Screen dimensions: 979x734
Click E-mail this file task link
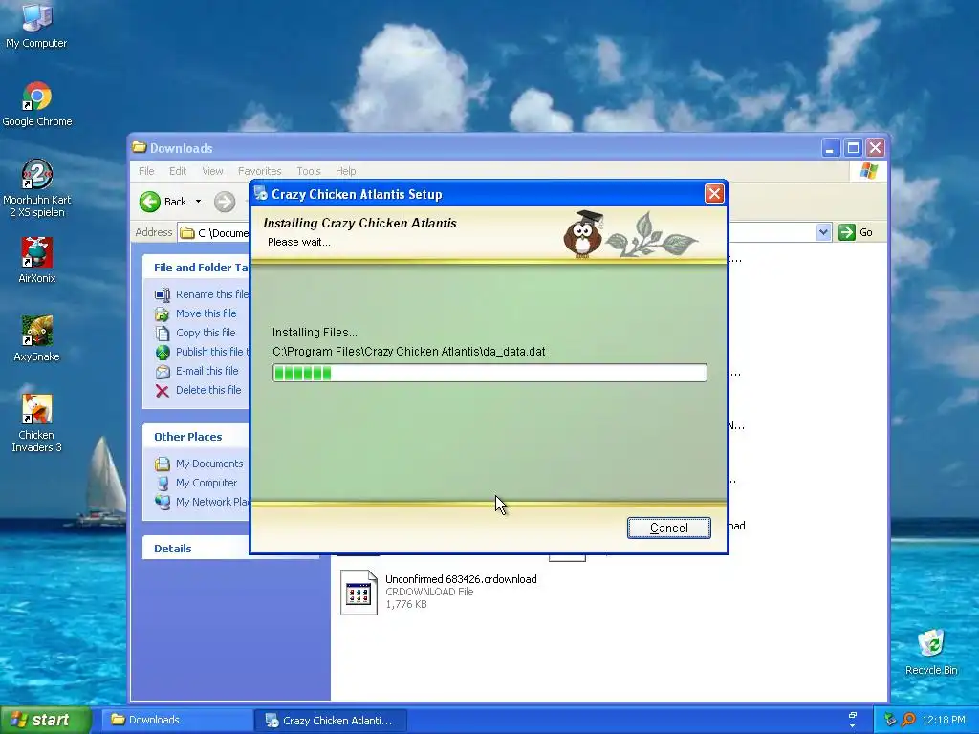click(x=207, y=371)
